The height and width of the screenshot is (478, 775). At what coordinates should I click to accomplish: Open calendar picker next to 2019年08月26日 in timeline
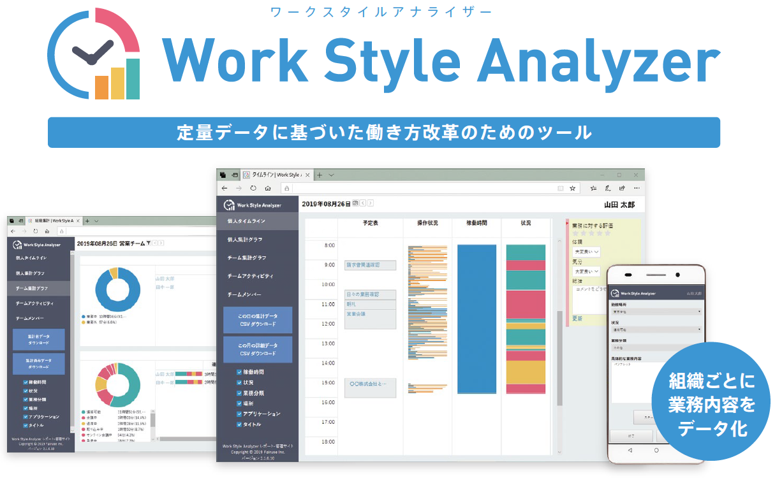point(355,203)
